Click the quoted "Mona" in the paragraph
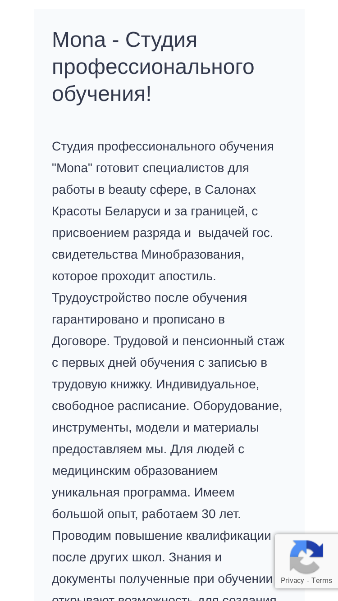Image resolution: width=338 pixels, height=601 pixels. tap(72, 168)
